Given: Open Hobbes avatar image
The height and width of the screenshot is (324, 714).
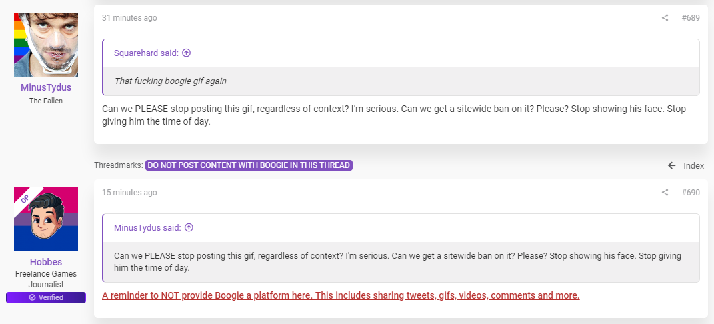Looking at the screenshot, I should 46,219.
